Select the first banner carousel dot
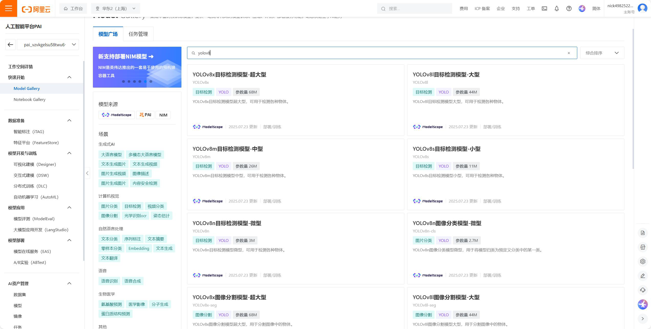 123,81
